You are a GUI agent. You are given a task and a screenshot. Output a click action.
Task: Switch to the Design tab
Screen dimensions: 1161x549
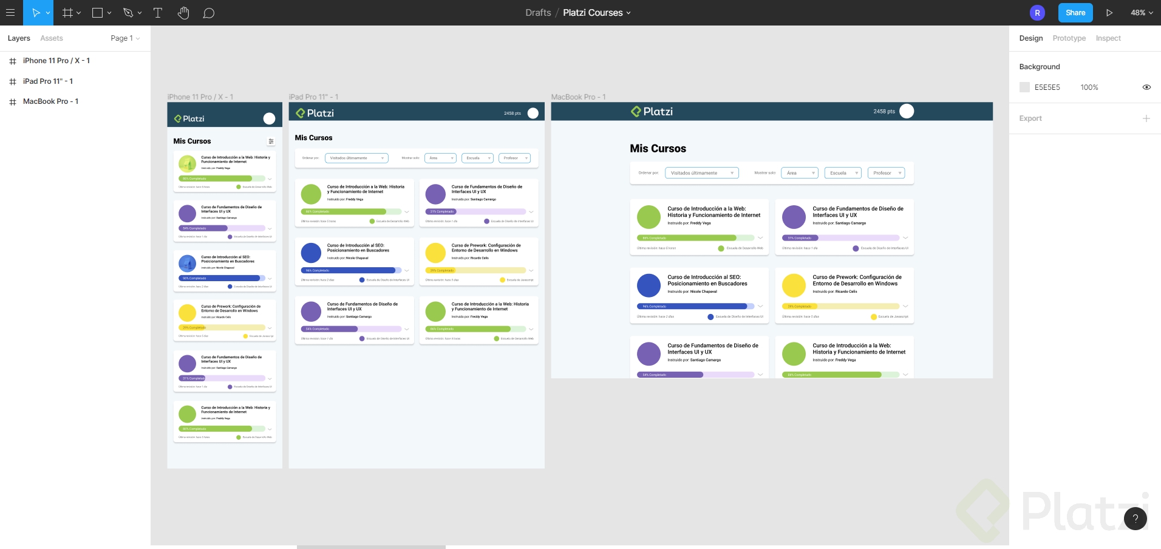point(1031,38)
